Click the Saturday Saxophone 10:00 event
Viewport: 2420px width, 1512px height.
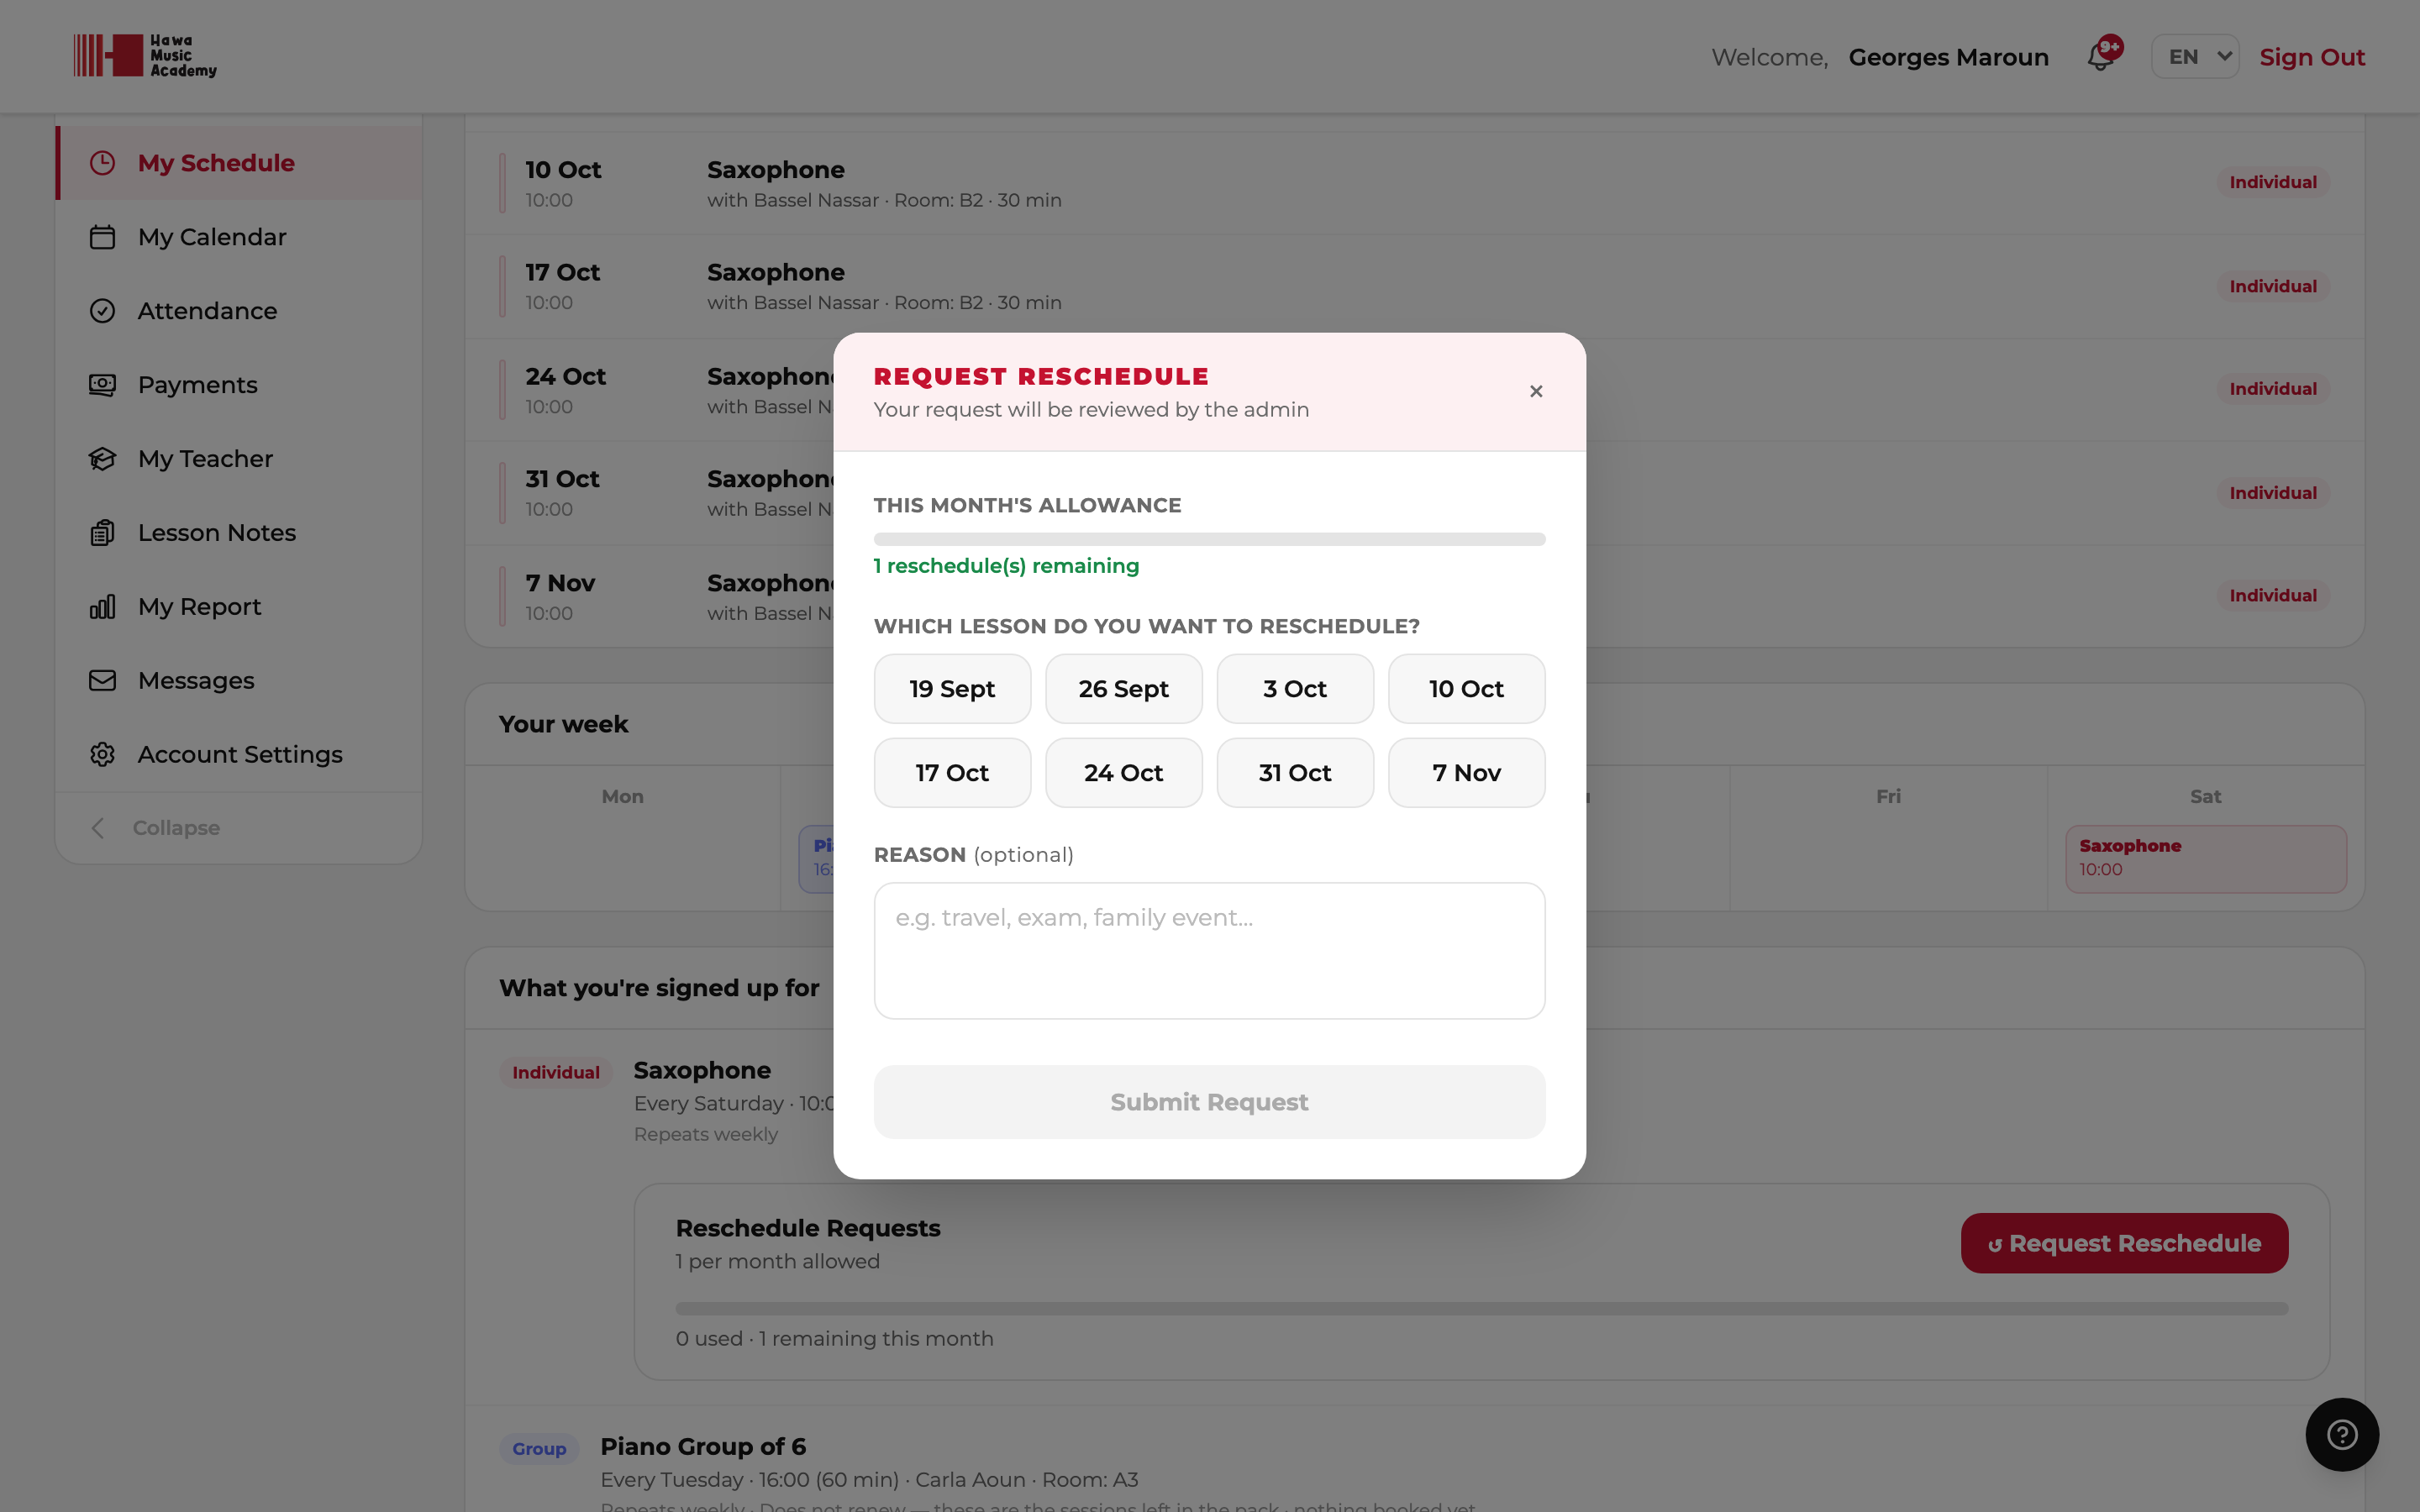tap(2205, 859)
